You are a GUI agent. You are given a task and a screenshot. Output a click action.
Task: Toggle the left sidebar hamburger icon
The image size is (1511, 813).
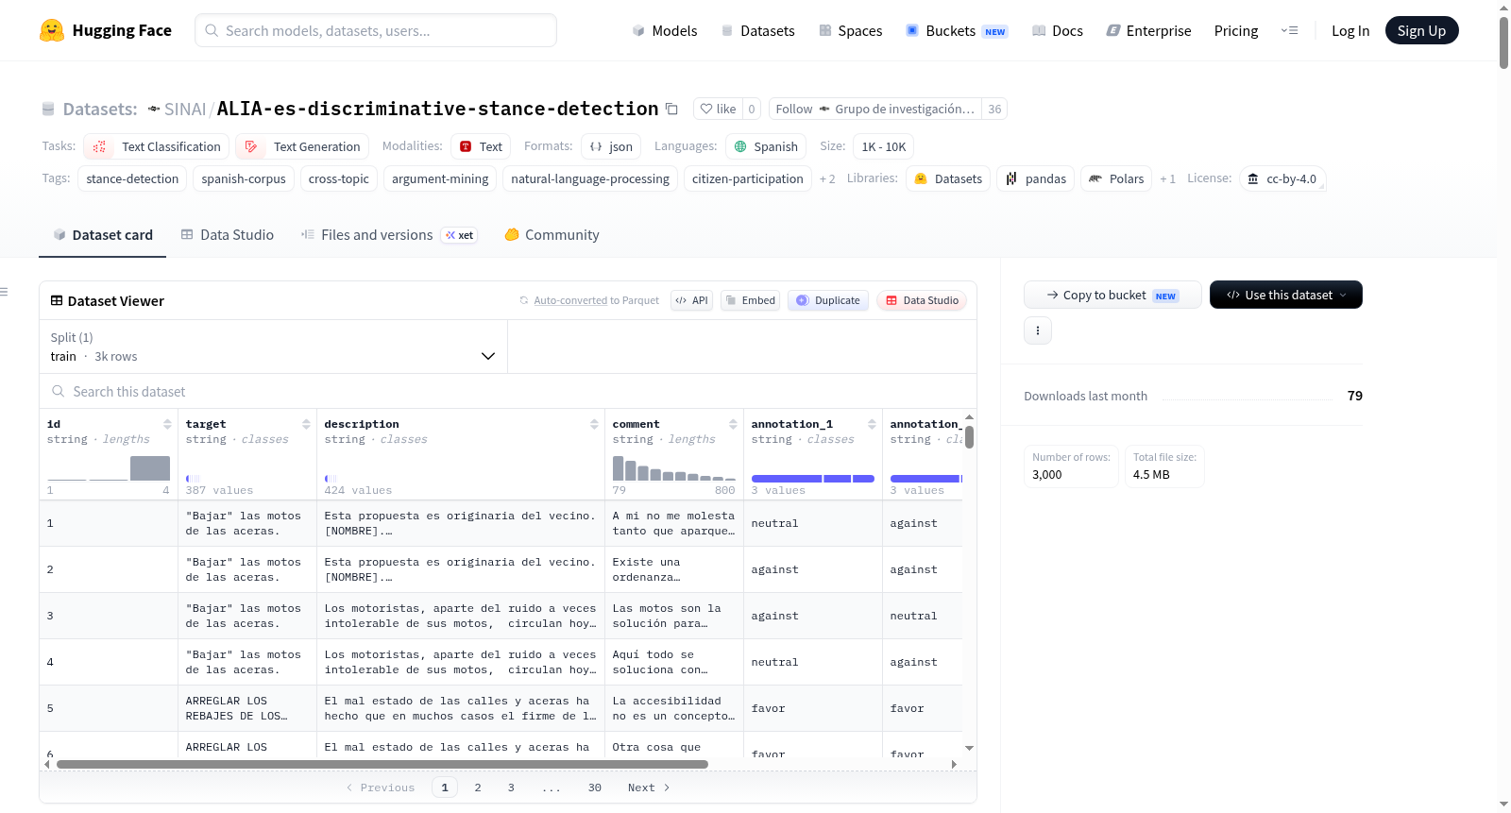point(4,292)
